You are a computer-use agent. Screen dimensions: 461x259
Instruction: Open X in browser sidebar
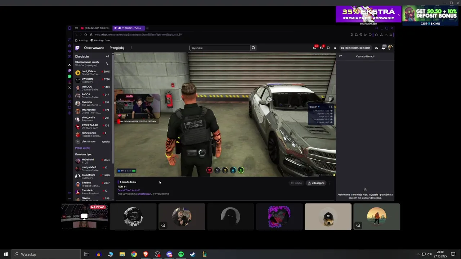[70, 88]
